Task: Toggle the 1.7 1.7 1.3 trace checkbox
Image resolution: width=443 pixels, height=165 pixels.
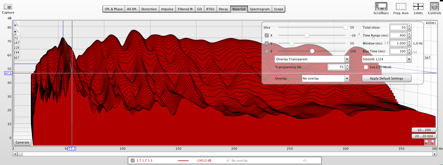Action: 132,160
